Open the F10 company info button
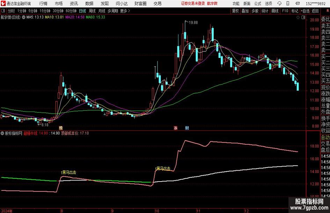330x213 pixels. coord(285,11)
